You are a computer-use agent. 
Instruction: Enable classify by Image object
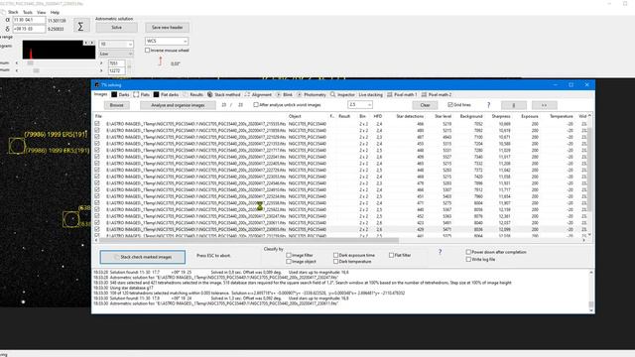point(301,262)
